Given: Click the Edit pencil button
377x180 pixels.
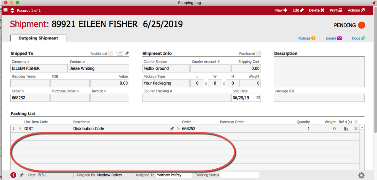Looking at the screenshot, I should point(298,10).
